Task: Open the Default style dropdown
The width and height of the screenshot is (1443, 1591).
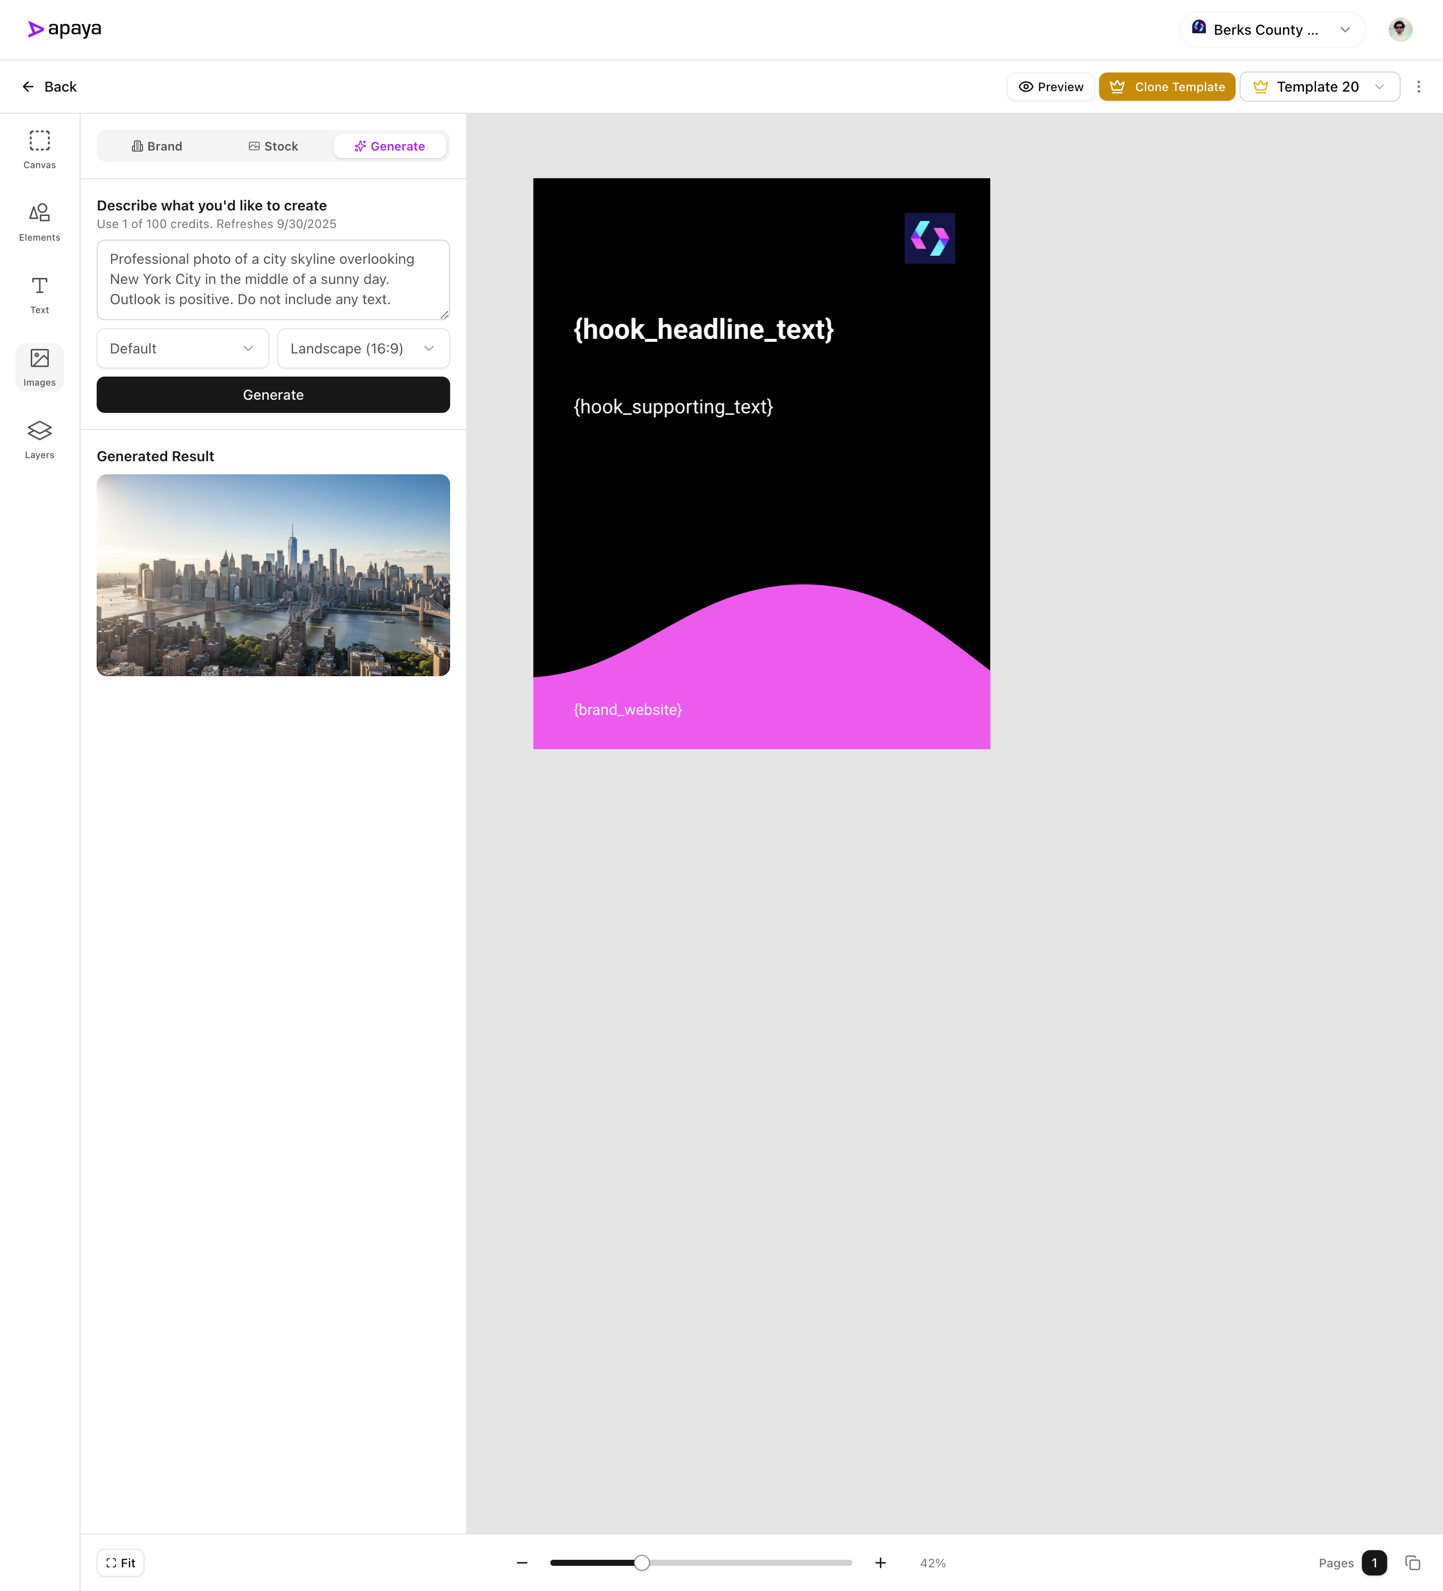Action: point(182,348)
